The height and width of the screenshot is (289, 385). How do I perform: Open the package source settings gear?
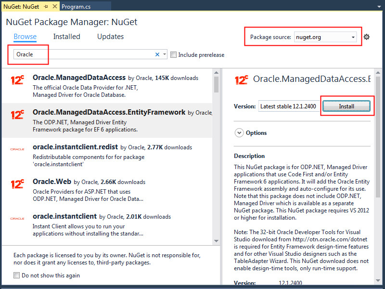367,37
